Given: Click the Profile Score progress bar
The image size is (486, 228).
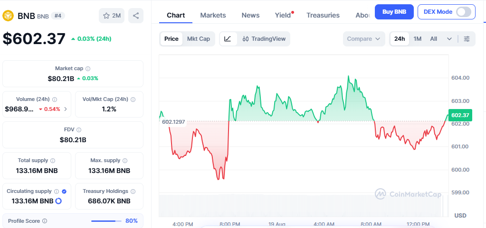Looking at the screenshot, I should pos(106,221).
